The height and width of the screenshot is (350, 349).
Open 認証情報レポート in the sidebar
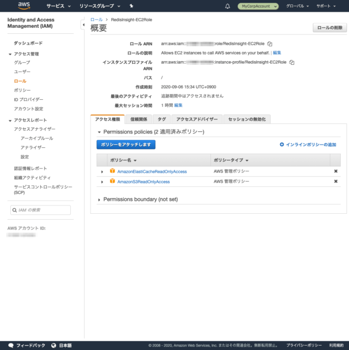click(x=30, y=168)
